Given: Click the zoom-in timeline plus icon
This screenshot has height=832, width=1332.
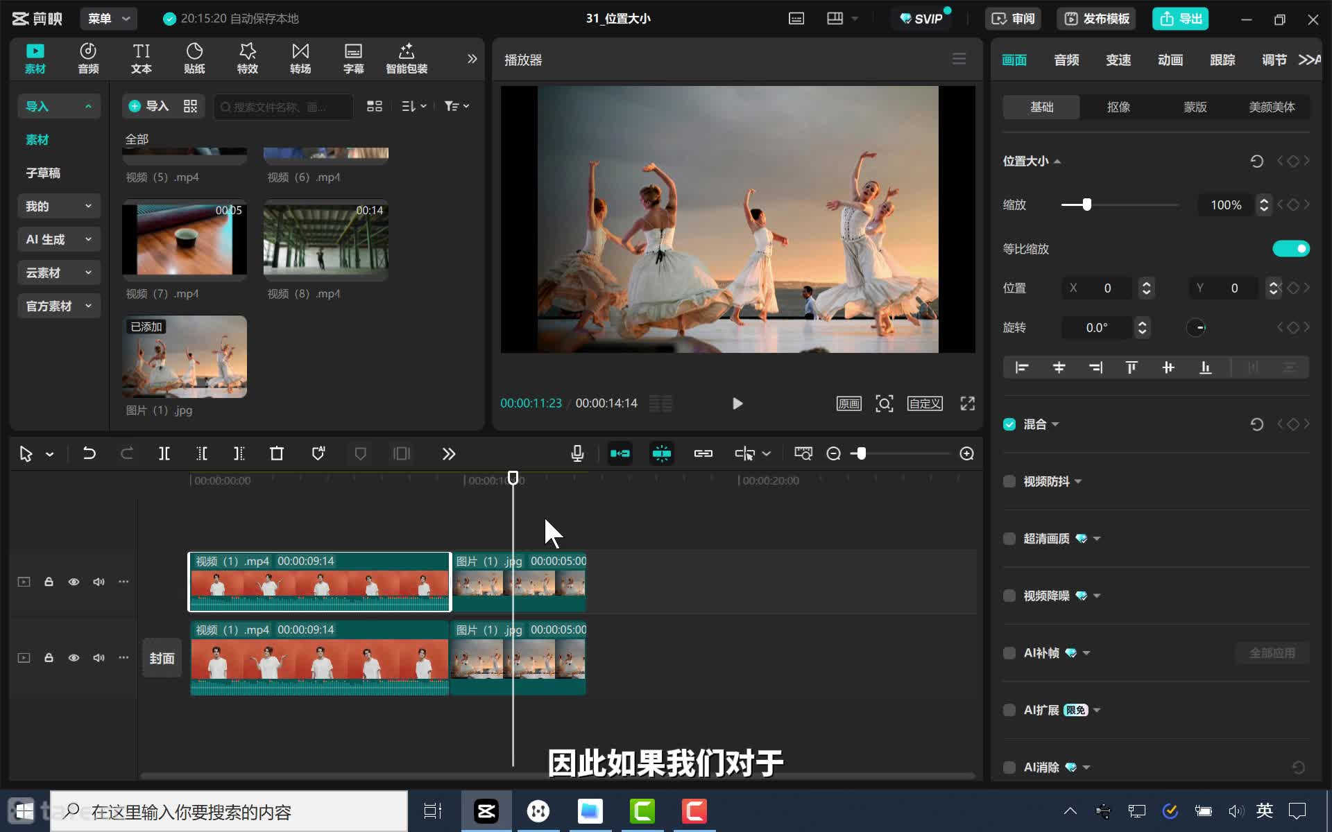Looking at the screenshot, I should [x=967, y=453].
